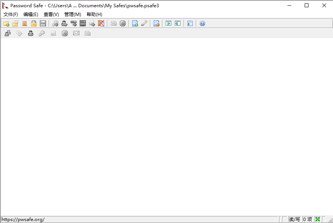
Task: Click the Close database door icon
Action: tap(25, 24)
